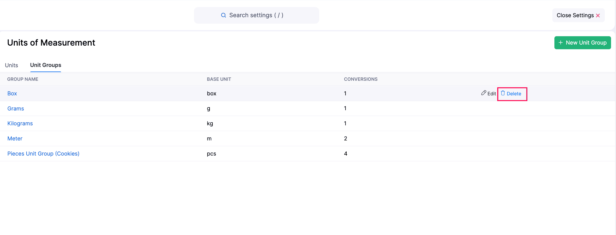Screen dimensions: 616x235
Task: Click the Grams row's g base unit
Action: [x=208, y=109]
